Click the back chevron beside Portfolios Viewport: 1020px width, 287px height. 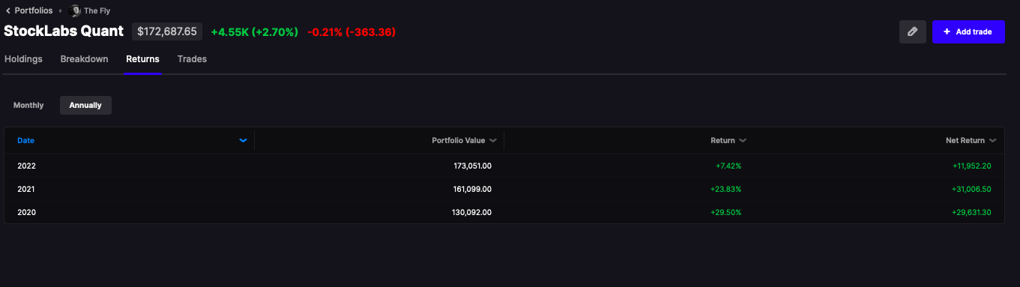point(8,10)
